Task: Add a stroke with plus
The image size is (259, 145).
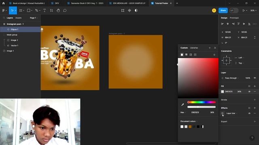Action: 255,100
